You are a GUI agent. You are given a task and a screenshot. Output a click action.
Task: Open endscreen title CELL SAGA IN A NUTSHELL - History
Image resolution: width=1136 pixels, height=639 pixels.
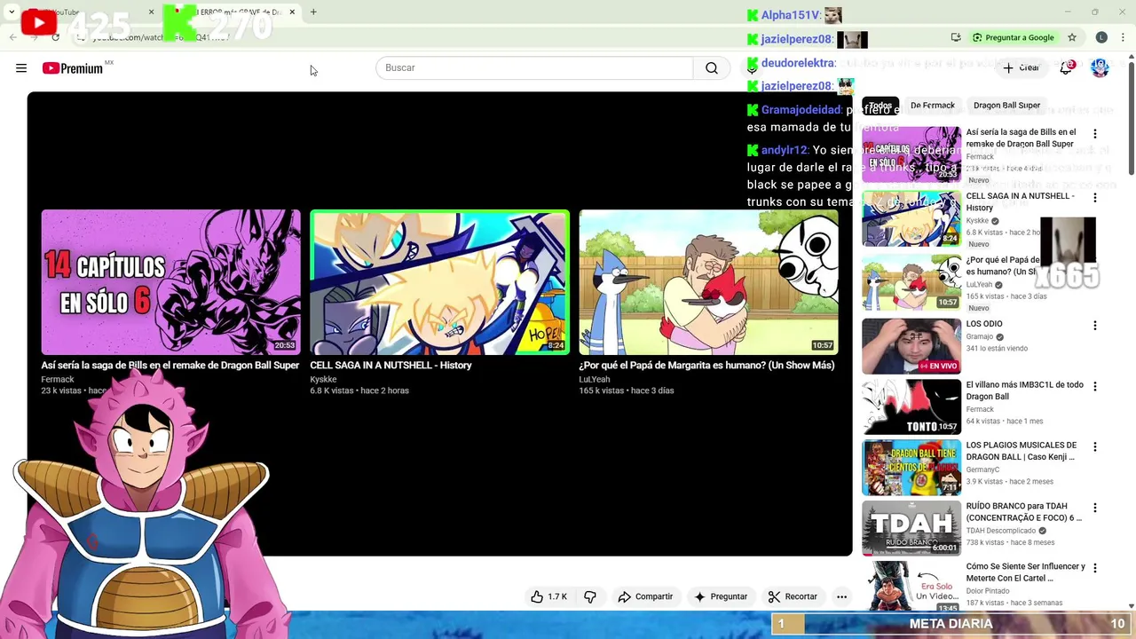point(390,366)
